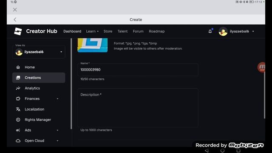Click the Creations icon in sidebar
The width and height of the screenshot is (272, 153).
click(x=18, y=78)
